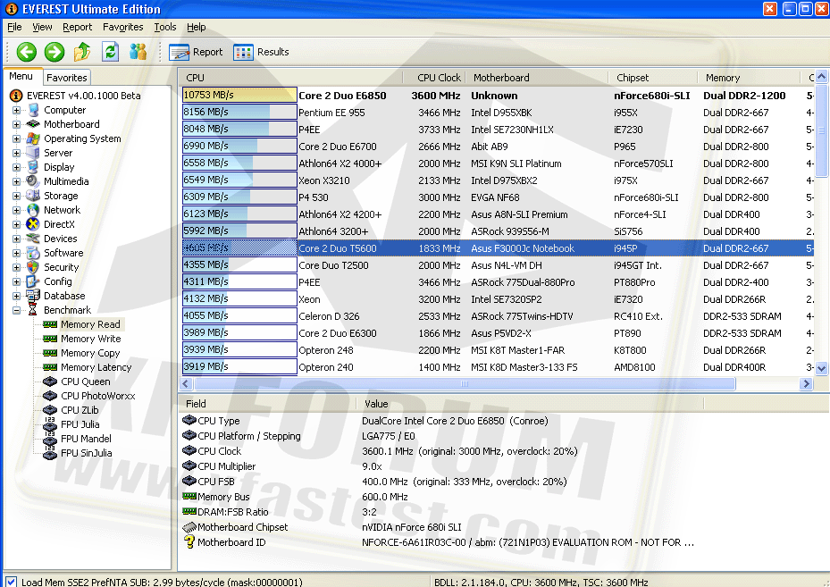Click the Config icon in the tree
Image resolution: width=830 pixels, height=587 pixels.
click(x=33, y=281)
